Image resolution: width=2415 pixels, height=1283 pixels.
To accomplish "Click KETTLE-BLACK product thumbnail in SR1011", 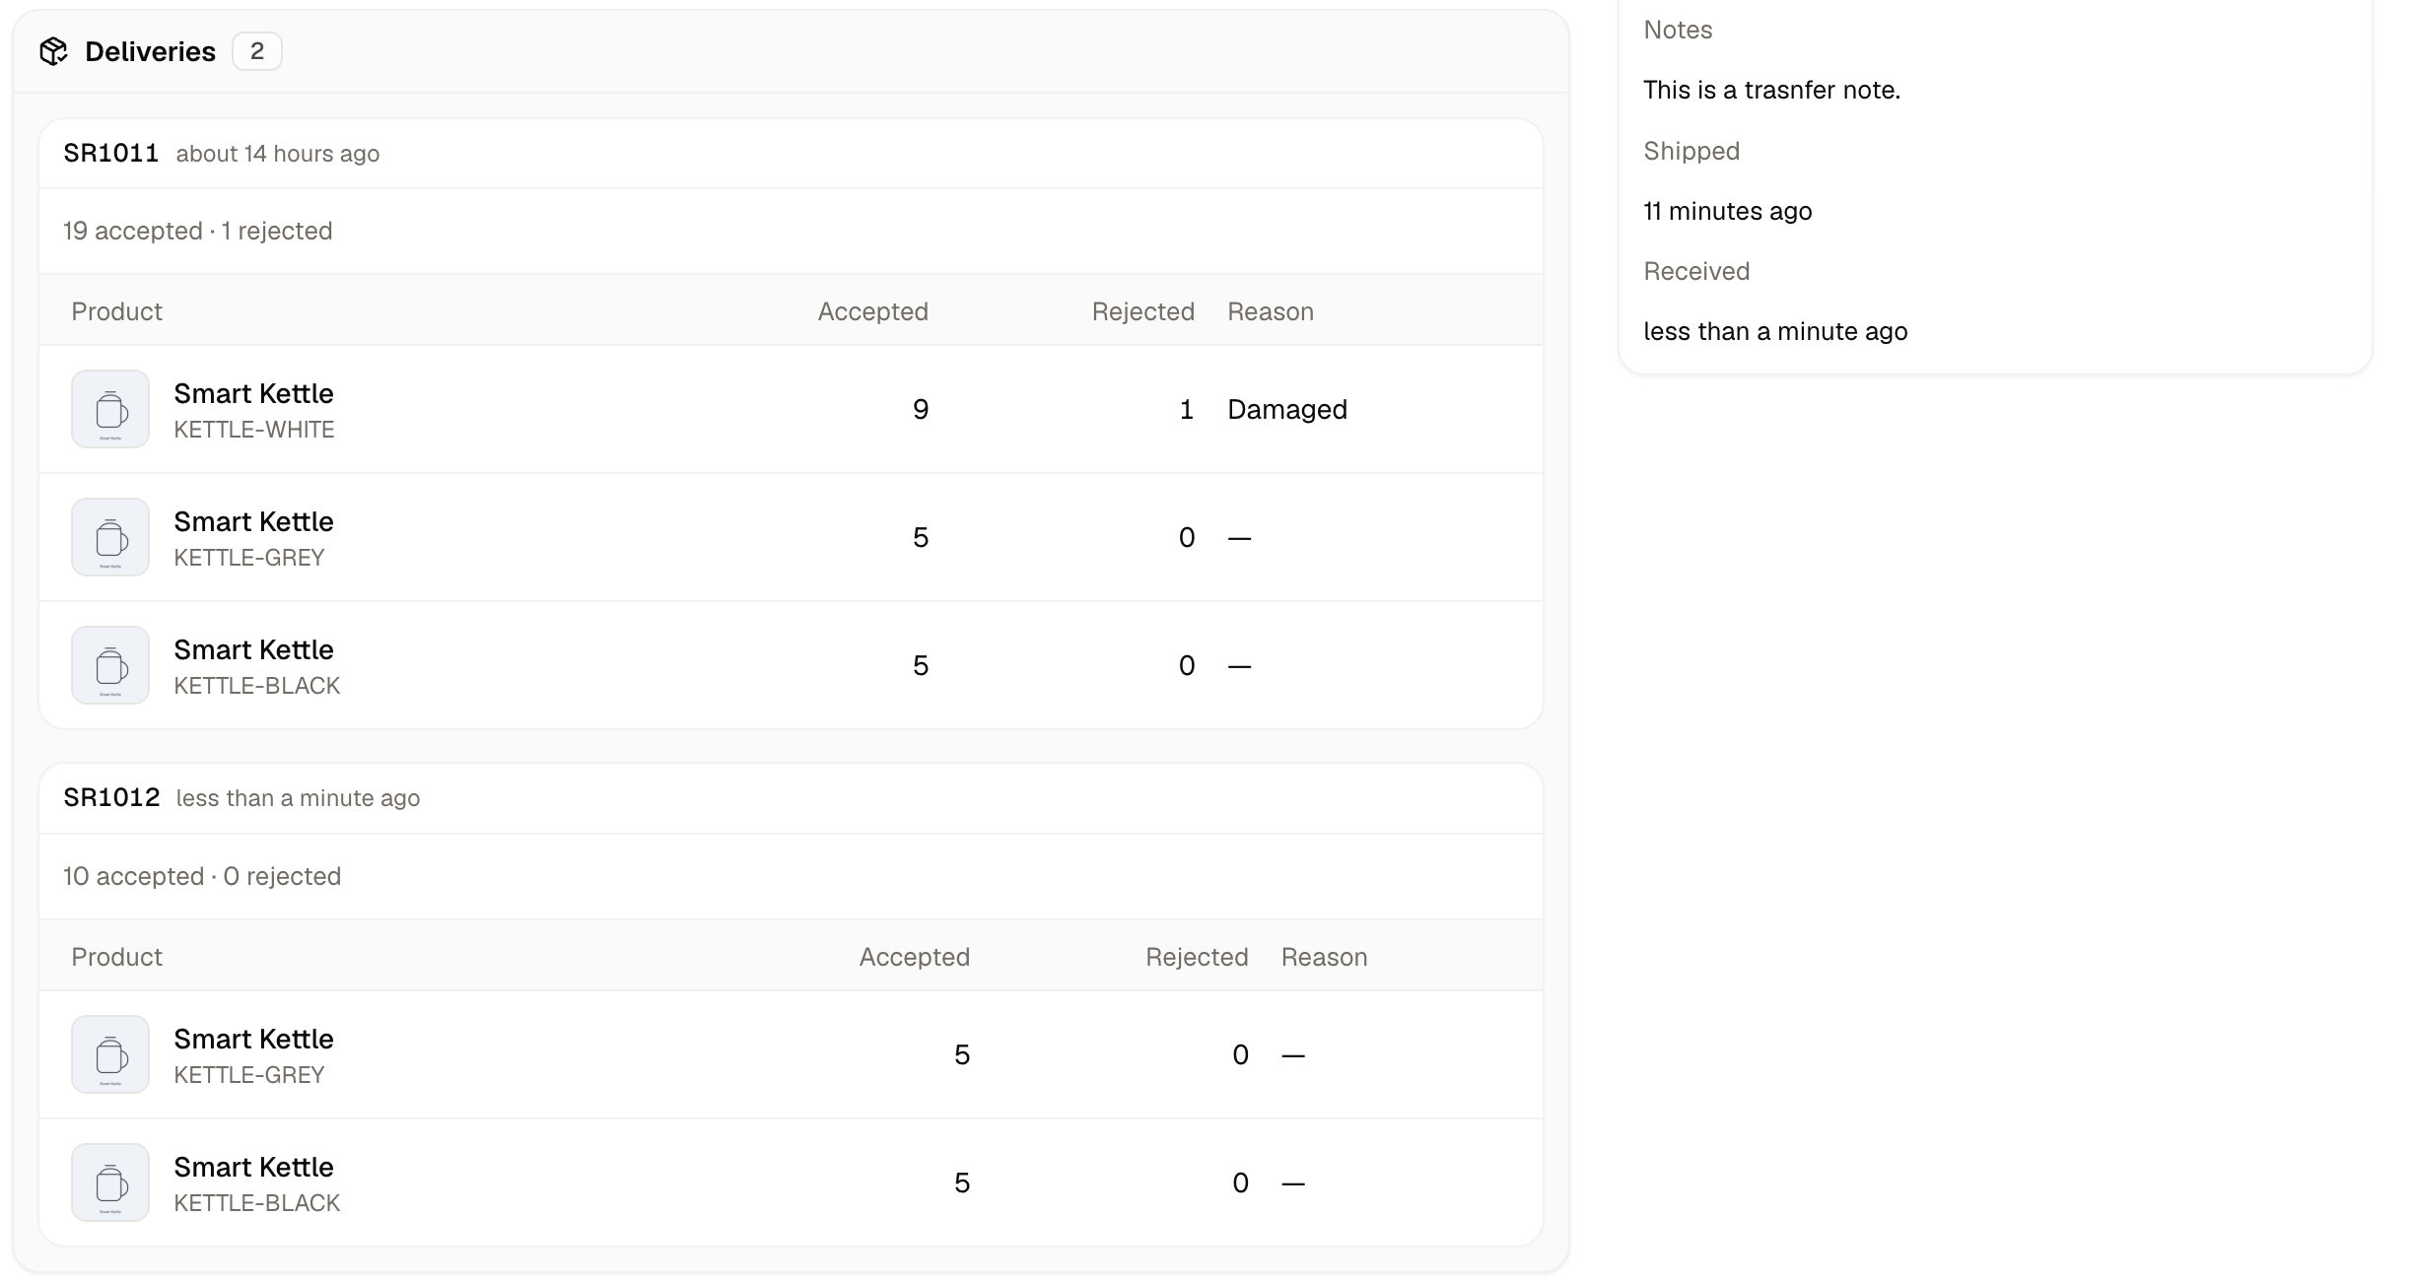I will (110, 665).
